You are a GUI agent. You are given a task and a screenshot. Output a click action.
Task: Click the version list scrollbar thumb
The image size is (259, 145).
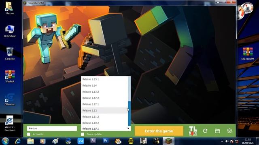pos(129,114)
